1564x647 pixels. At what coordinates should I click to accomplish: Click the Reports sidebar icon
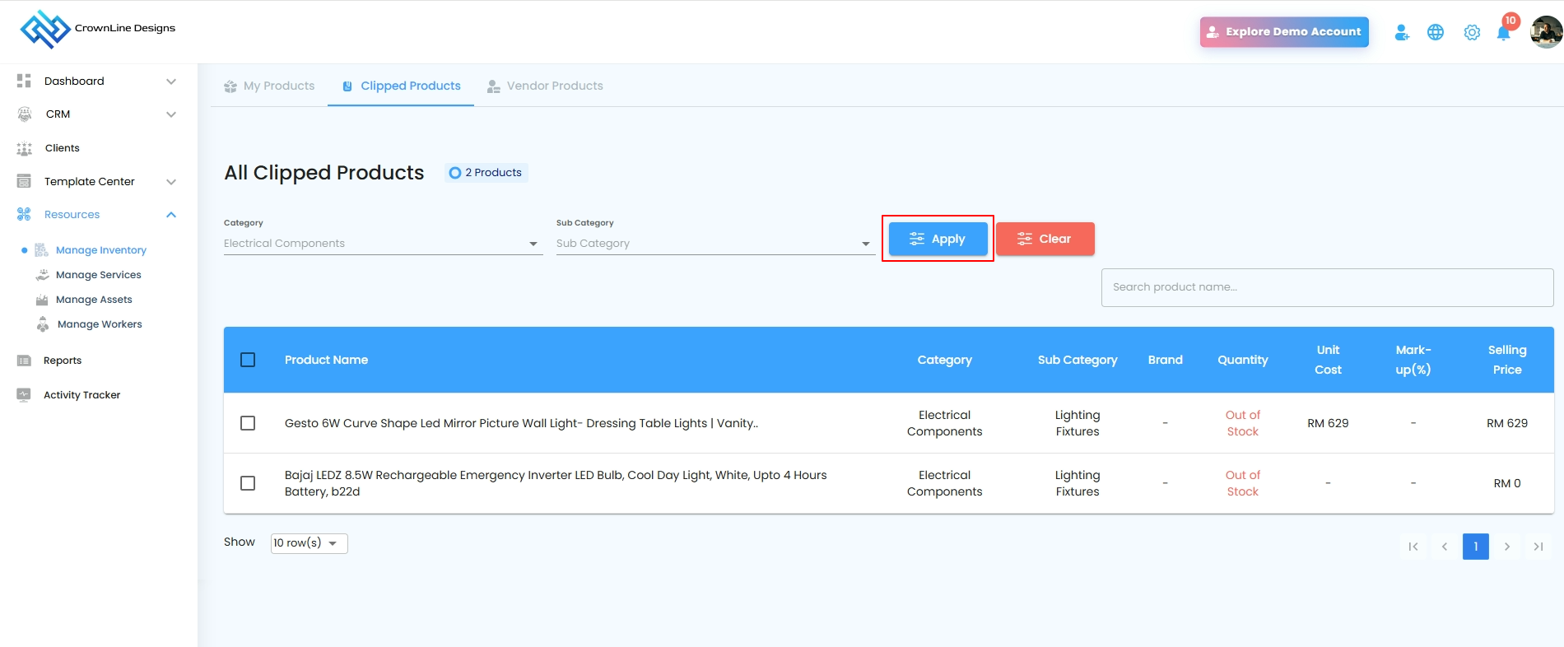[x=24, y=361]
